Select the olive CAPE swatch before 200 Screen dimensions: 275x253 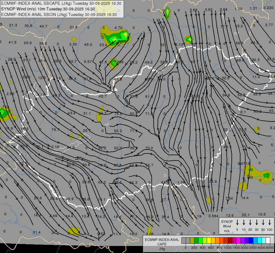click(192, 240)
